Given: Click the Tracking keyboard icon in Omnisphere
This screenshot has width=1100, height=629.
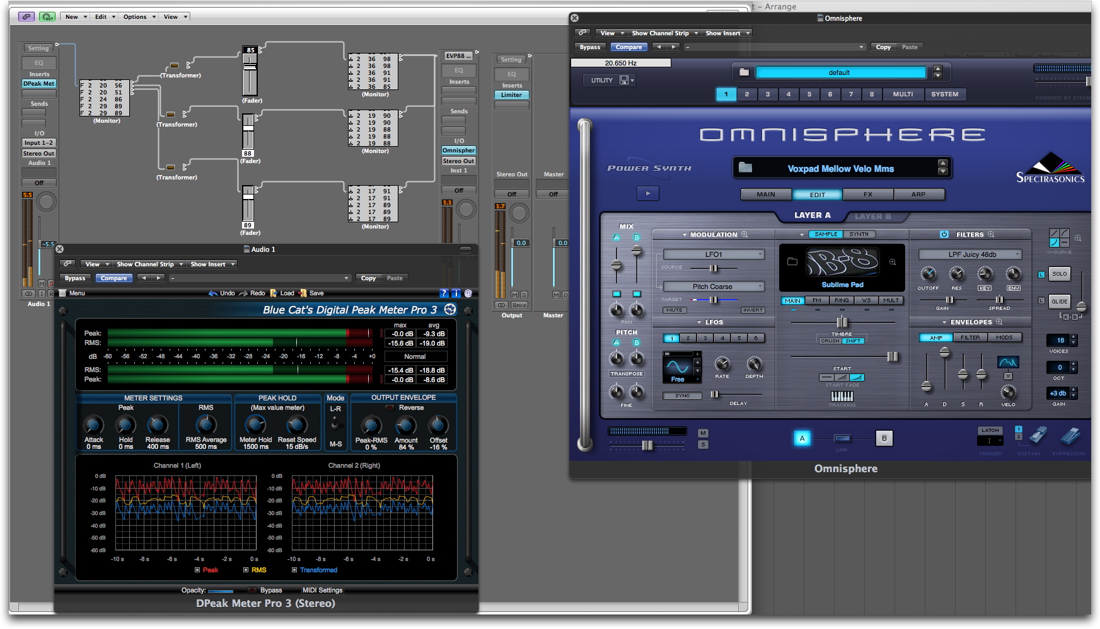Looking at the screenshot, I should 842,396.
